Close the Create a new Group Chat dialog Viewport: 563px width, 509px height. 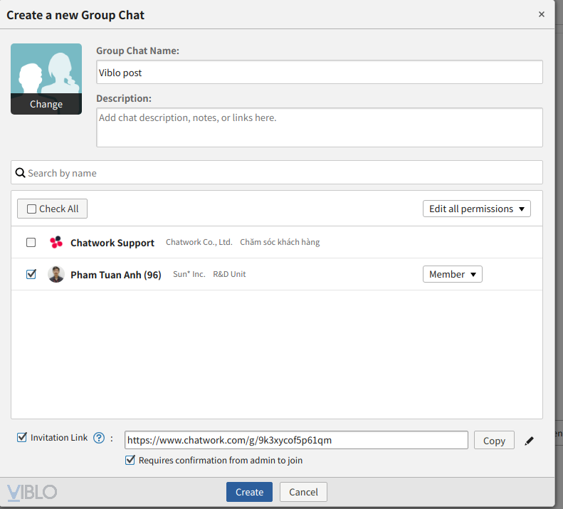pyautogui.click(x=542, y=14)
